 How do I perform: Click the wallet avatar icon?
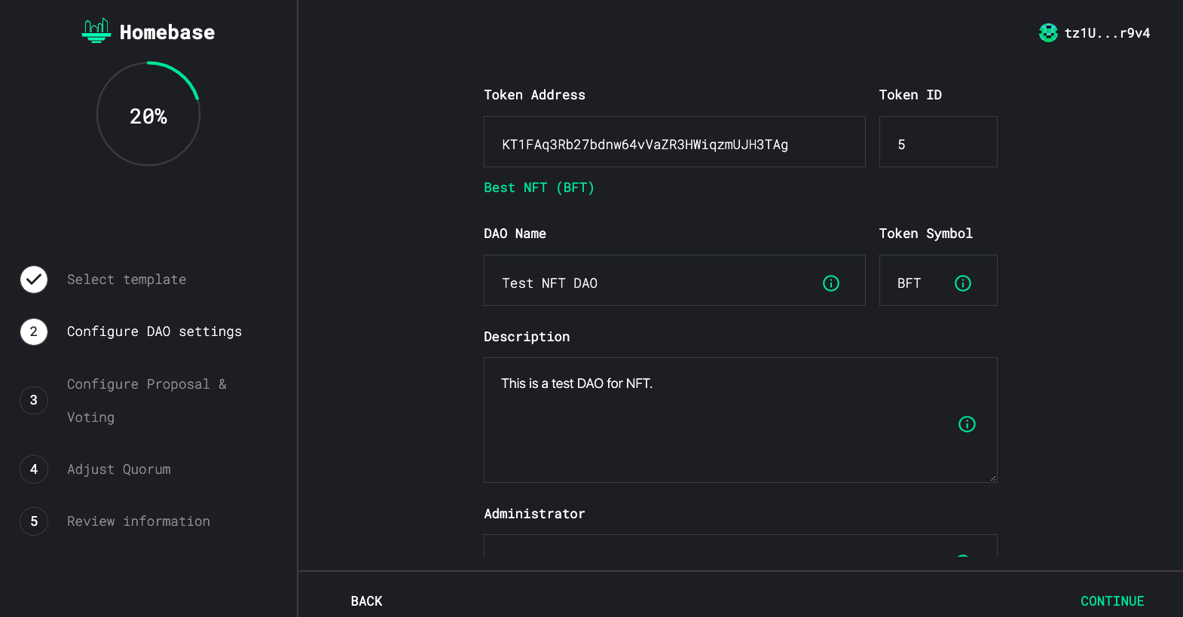pos(1048,32)
